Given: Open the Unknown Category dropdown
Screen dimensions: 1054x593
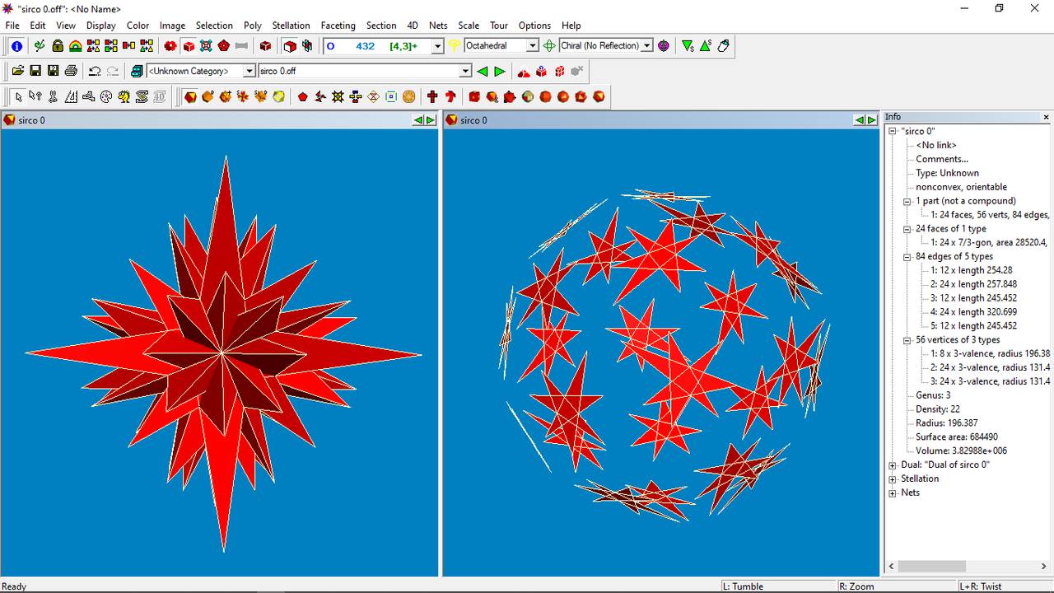Looking at the screenshot, I should (x=249, y=72).
